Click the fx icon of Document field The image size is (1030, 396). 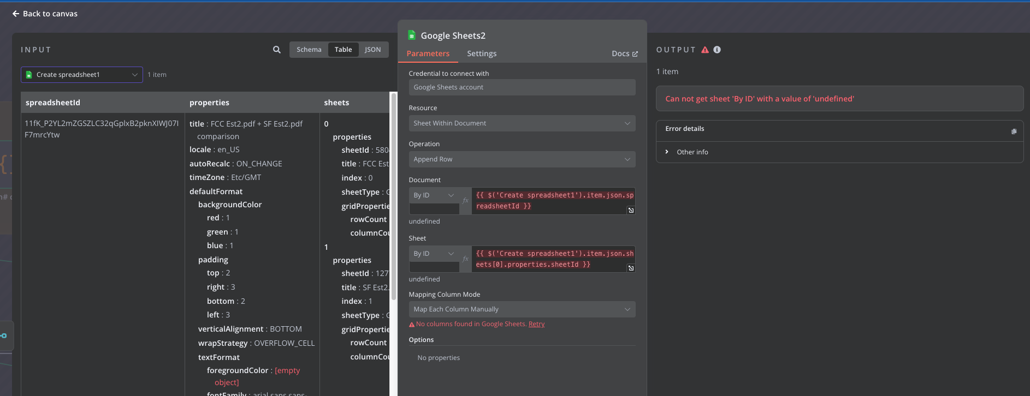(x=465, y=201)
